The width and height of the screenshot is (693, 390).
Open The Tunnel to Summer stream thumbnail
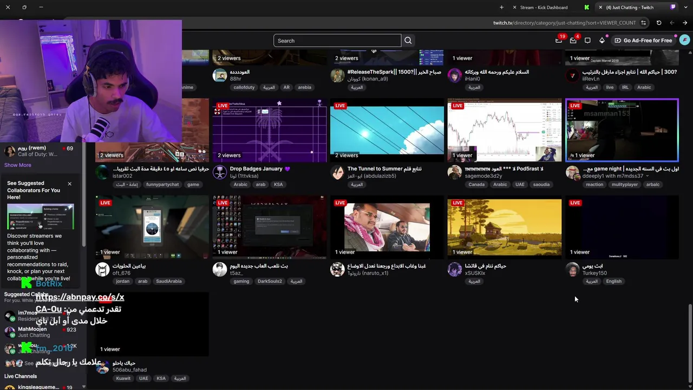tap(387, 130)
